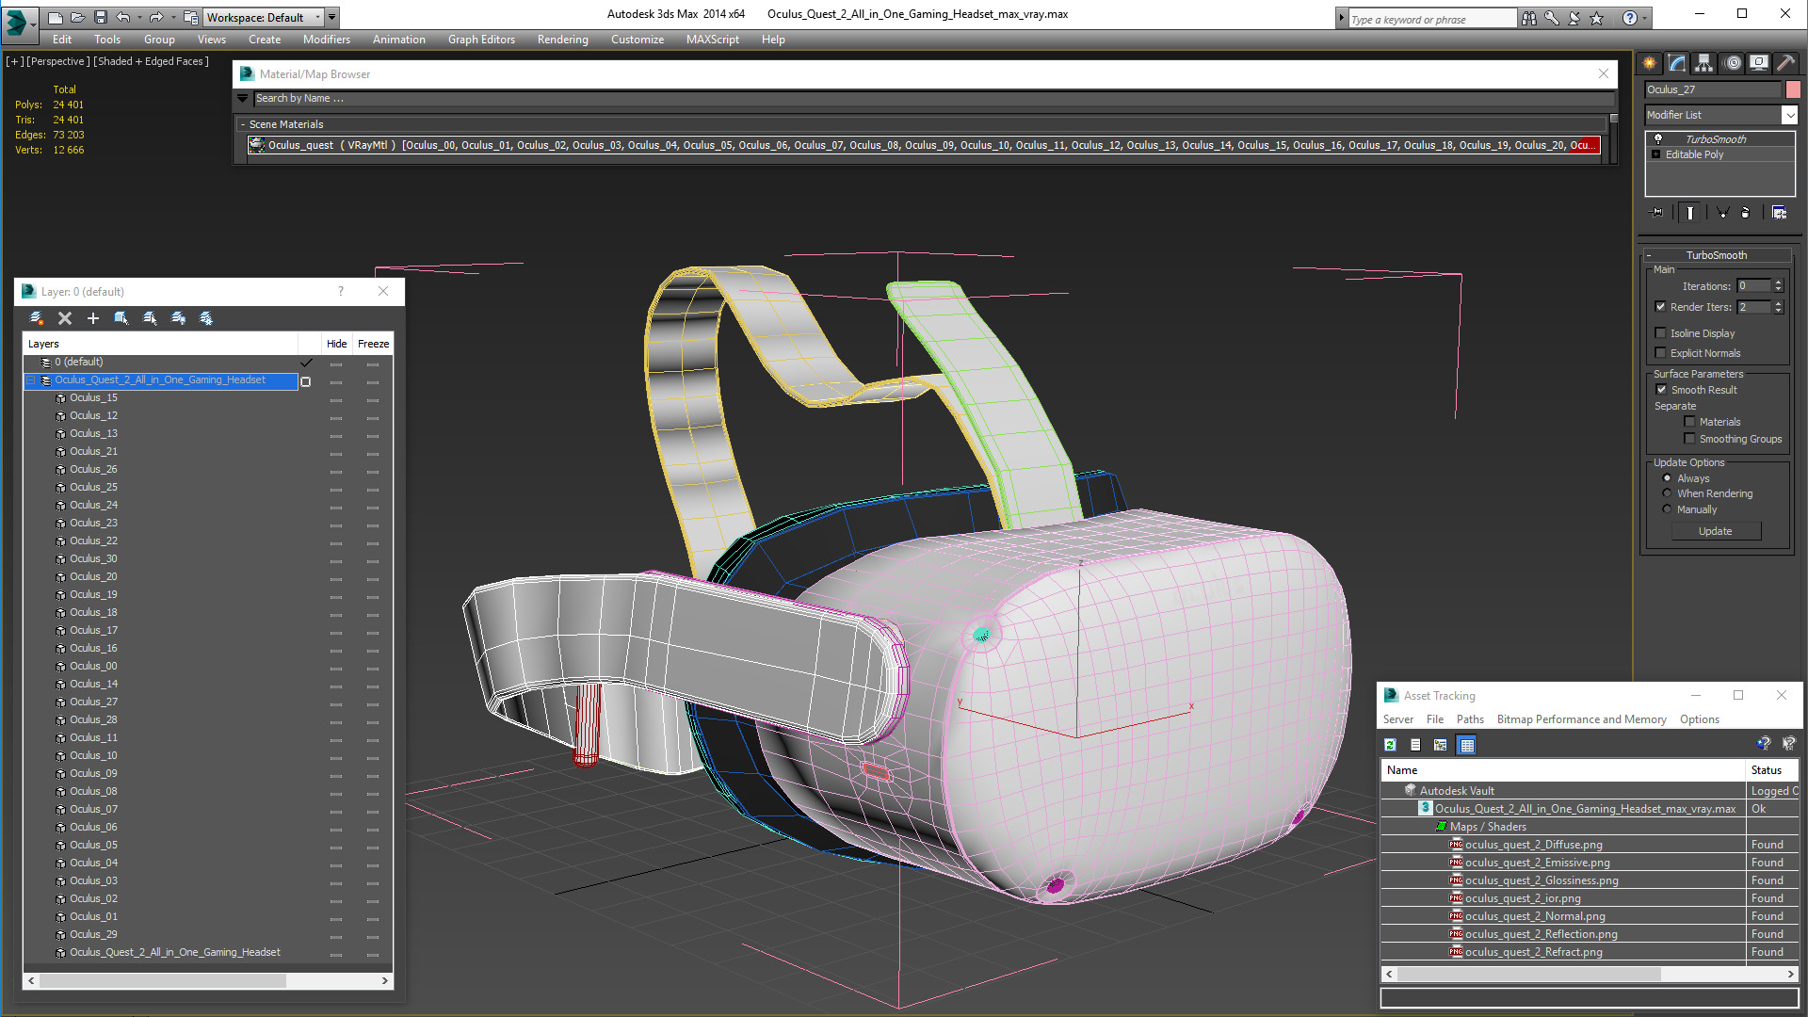Click Iterations spinner up arrow
This screenshot has width=1808, height=1017.
point(1778,282)
